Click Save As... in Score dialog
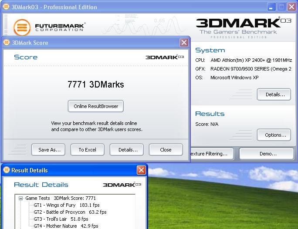Image resolution: width=298 pixels, height=229 pixels. pyautogui.click(x=48, y=150)
